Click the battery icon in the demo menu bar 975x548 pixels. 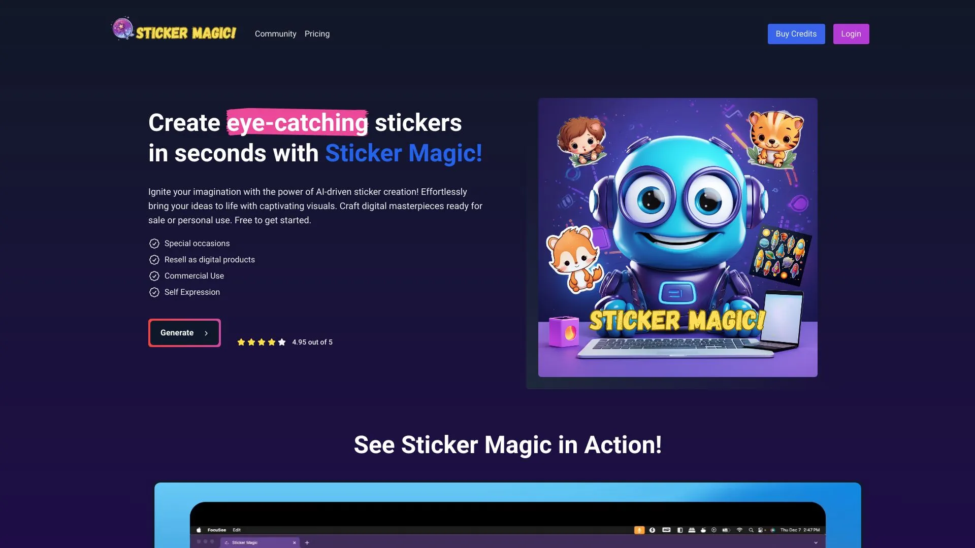[726, 530]
